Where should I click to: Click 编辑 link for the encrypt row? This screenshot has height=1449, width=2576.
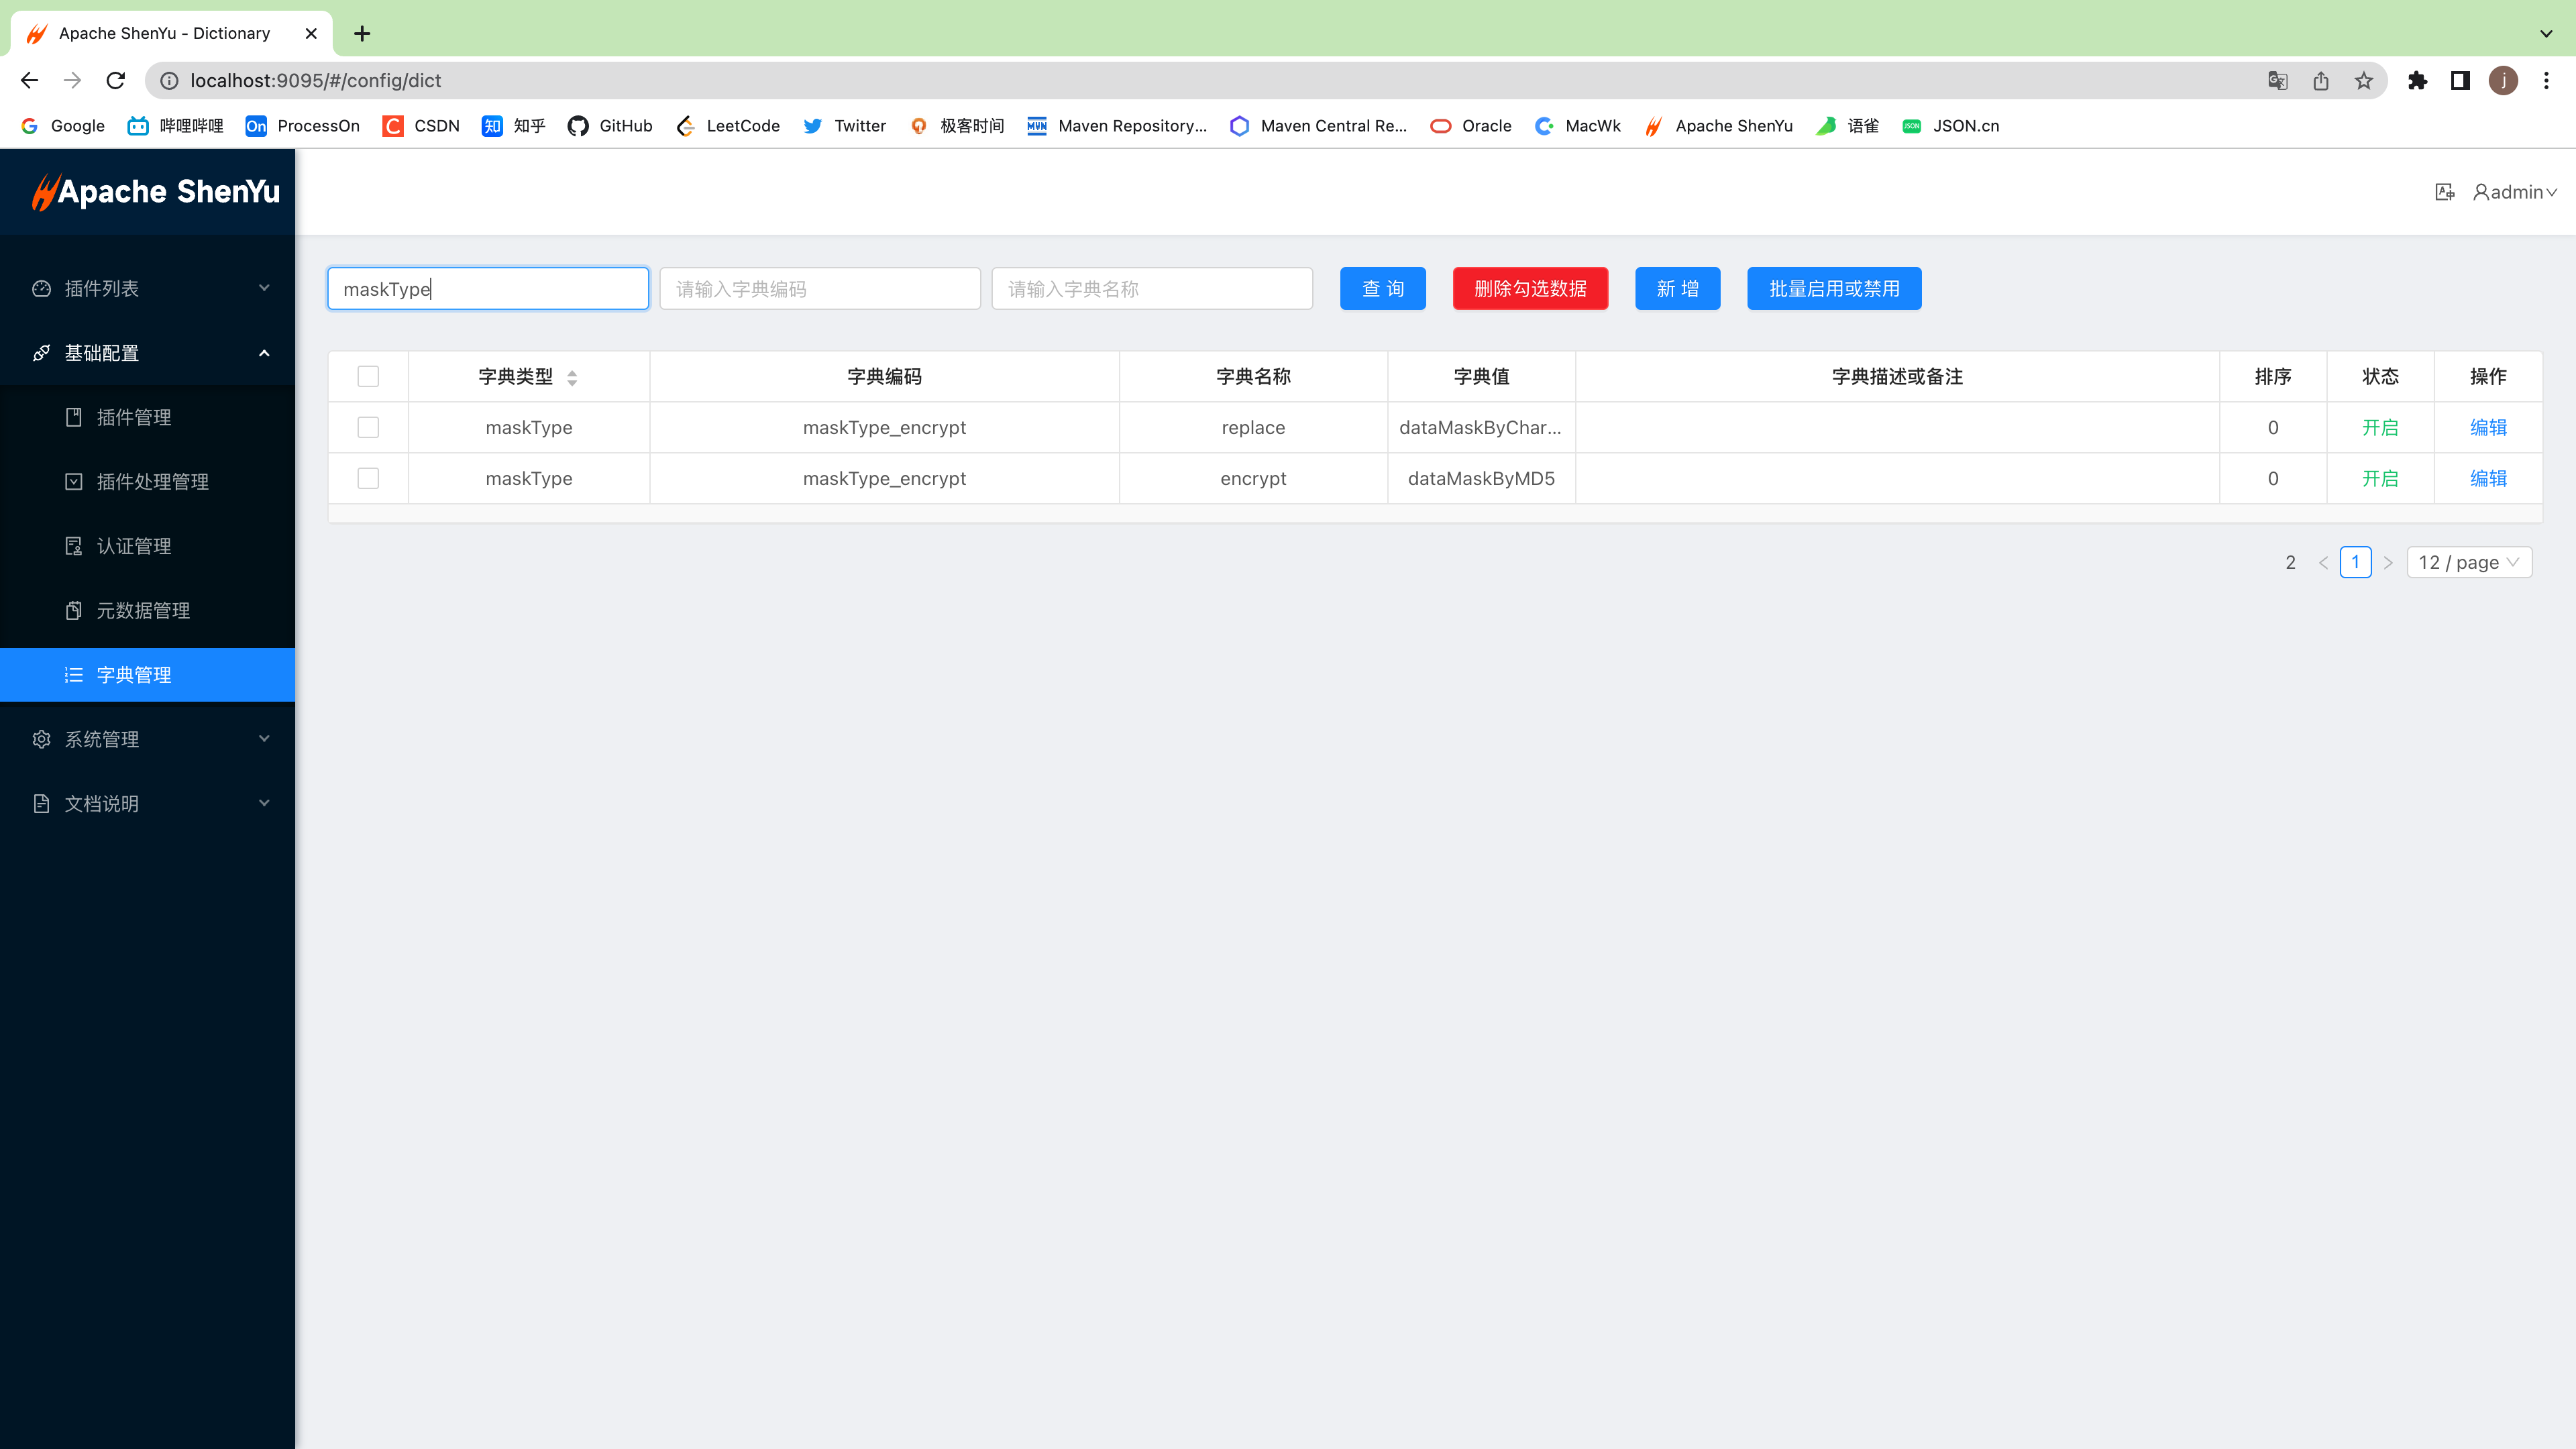[2488, 479]
